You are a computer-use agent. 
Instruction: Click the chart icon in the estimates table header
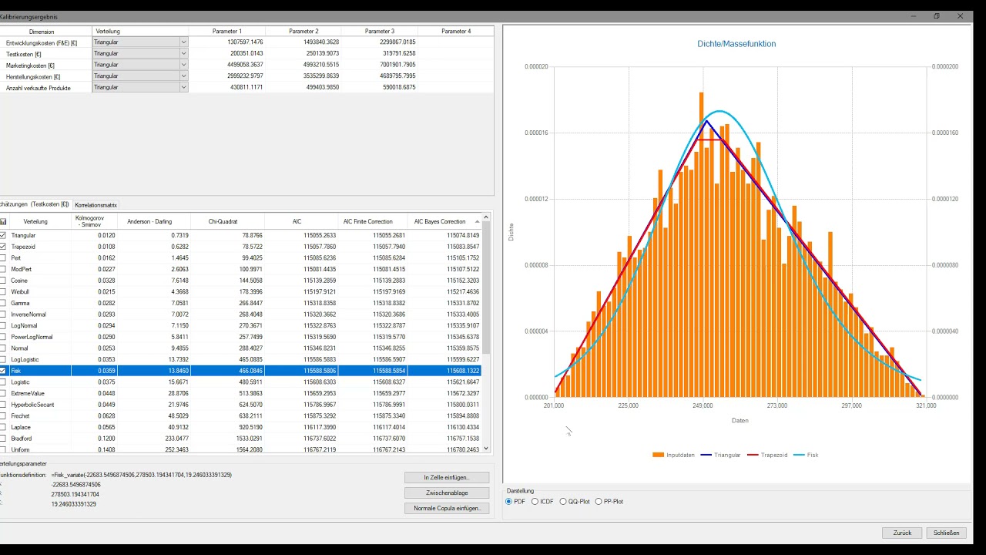[x=3, y=221]
